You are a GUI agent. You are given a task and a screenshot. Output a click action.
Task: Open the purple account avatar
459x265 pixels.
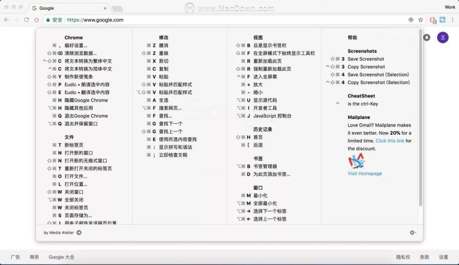[x=442, y=37]
